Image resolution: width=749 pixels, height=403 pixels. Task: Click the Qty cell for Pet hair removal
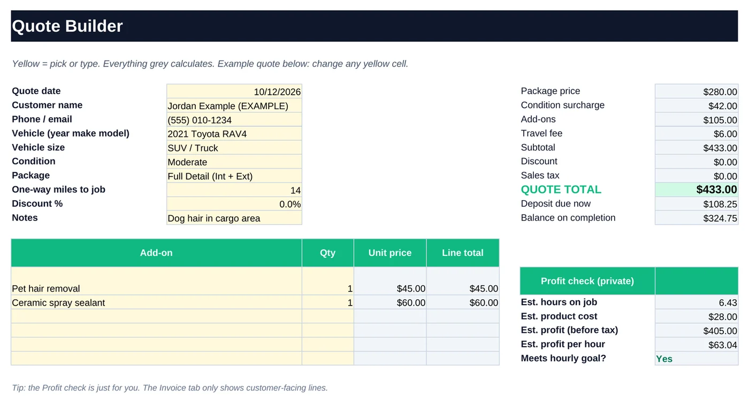click(328, 281)
